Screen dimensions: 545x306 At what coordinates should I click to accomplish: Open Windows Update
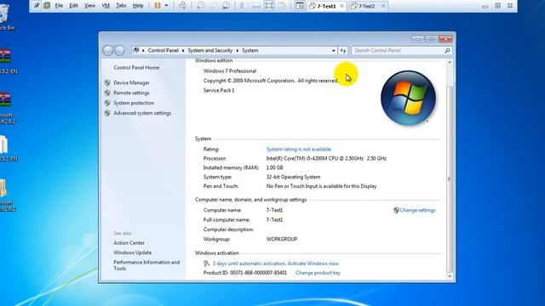(x=133, y=252)
